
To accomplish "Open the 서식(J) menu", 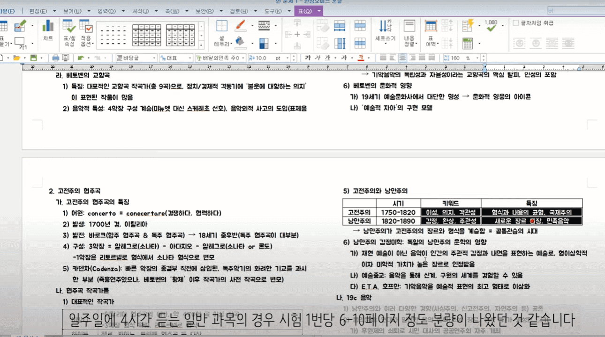I will click(140, 11).
